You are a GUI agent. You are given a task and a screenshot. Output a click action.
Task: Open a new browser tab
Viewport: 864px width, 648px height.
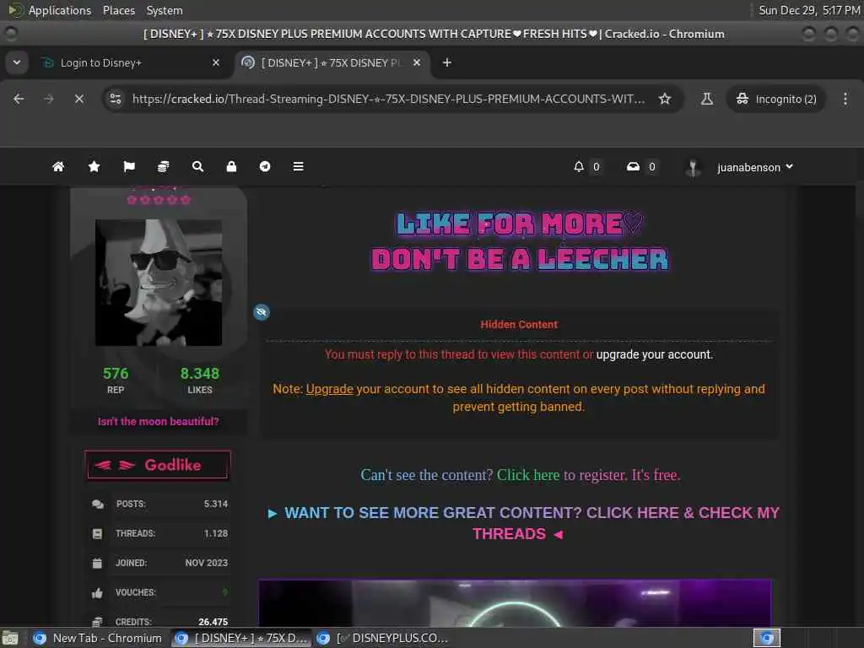click(447, 62)
